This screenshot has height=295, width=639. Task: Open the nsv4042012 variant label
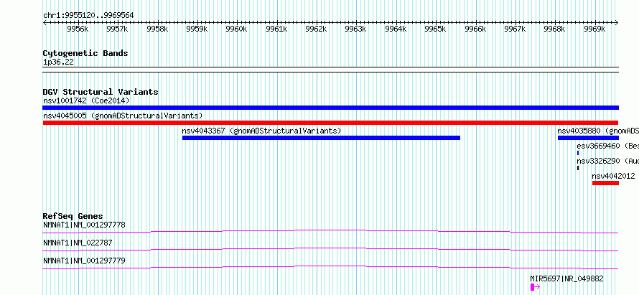613,176
